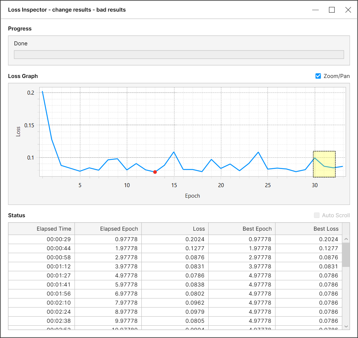Click the yellow highlighted zoom region
Screen dimensions: 358x338
(x=324, y=164)
